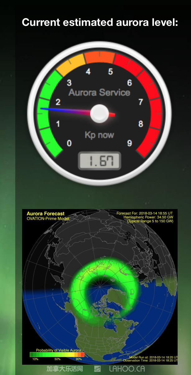The width and height of the screenshot is (191, 375).
Task: Click the blue tip of the gauge needle
Action: point(47,109)
